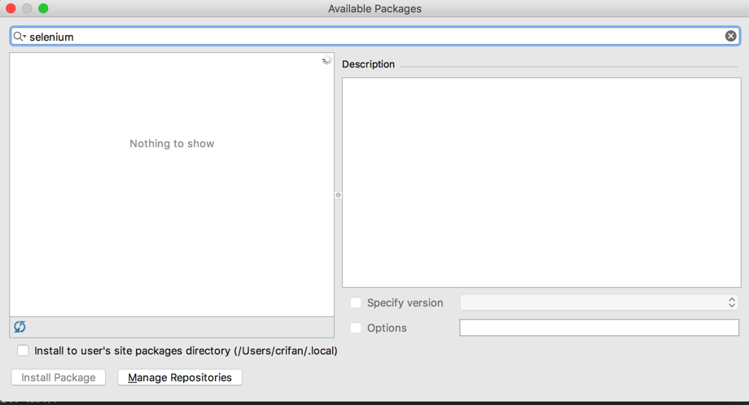This screenshot has height=405, width=749.
Task: Toggle Install to user's site packages directory
Action: pos(23,351)
